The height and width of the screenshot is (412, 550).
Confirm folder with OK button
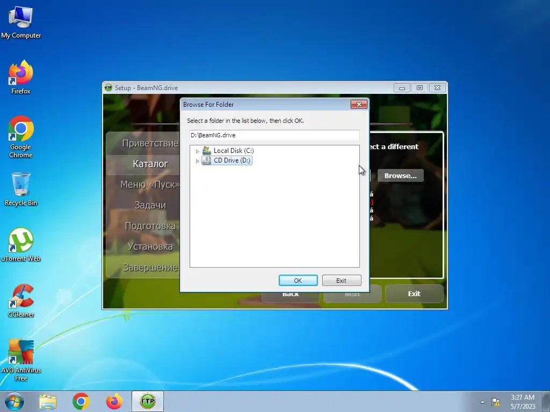pyautogui.click(x=298, y=280)
